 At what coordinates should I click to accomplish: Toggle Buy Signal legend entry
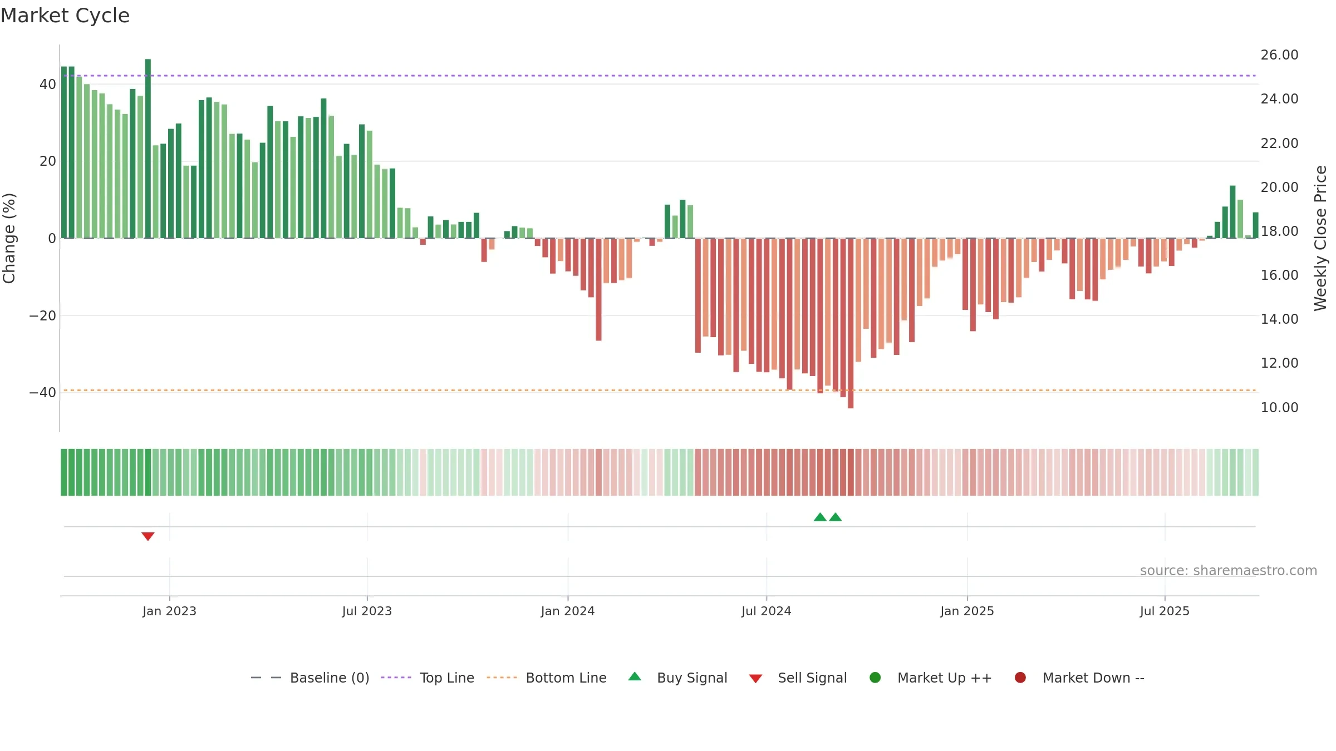(677, 678)
